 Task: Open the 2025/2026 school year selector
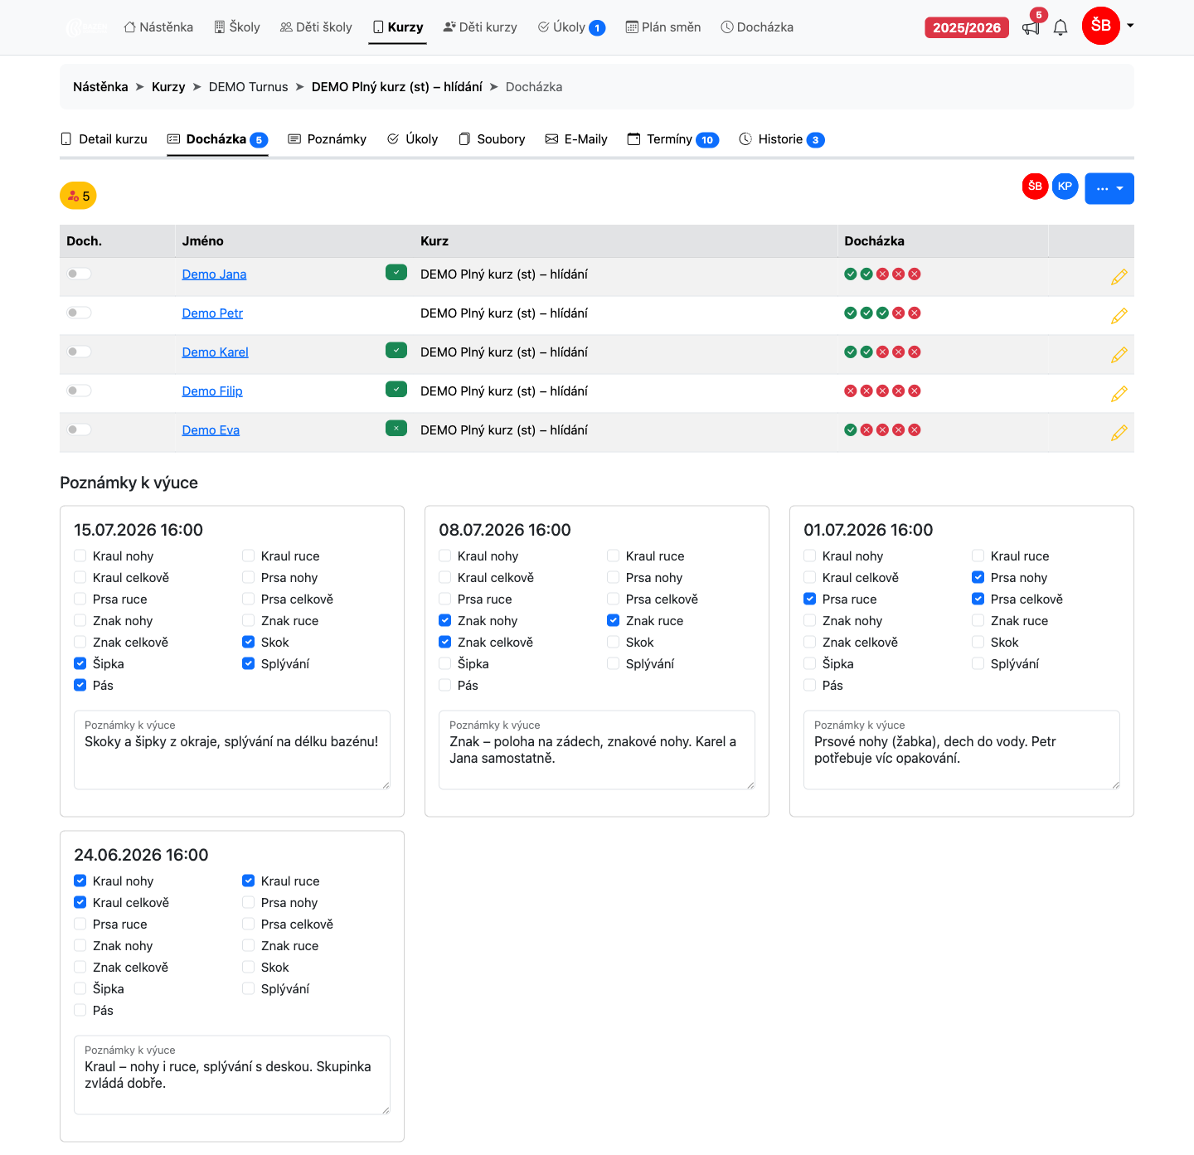(x=967, y=27)
